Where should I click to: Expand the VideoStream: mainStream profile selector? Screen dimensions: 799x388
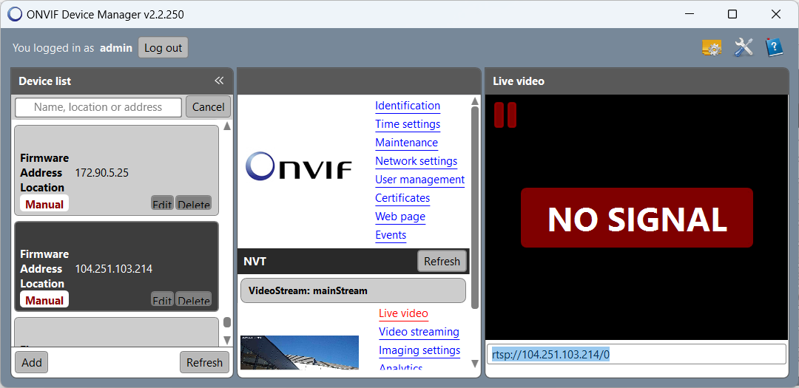pos(353,290)
